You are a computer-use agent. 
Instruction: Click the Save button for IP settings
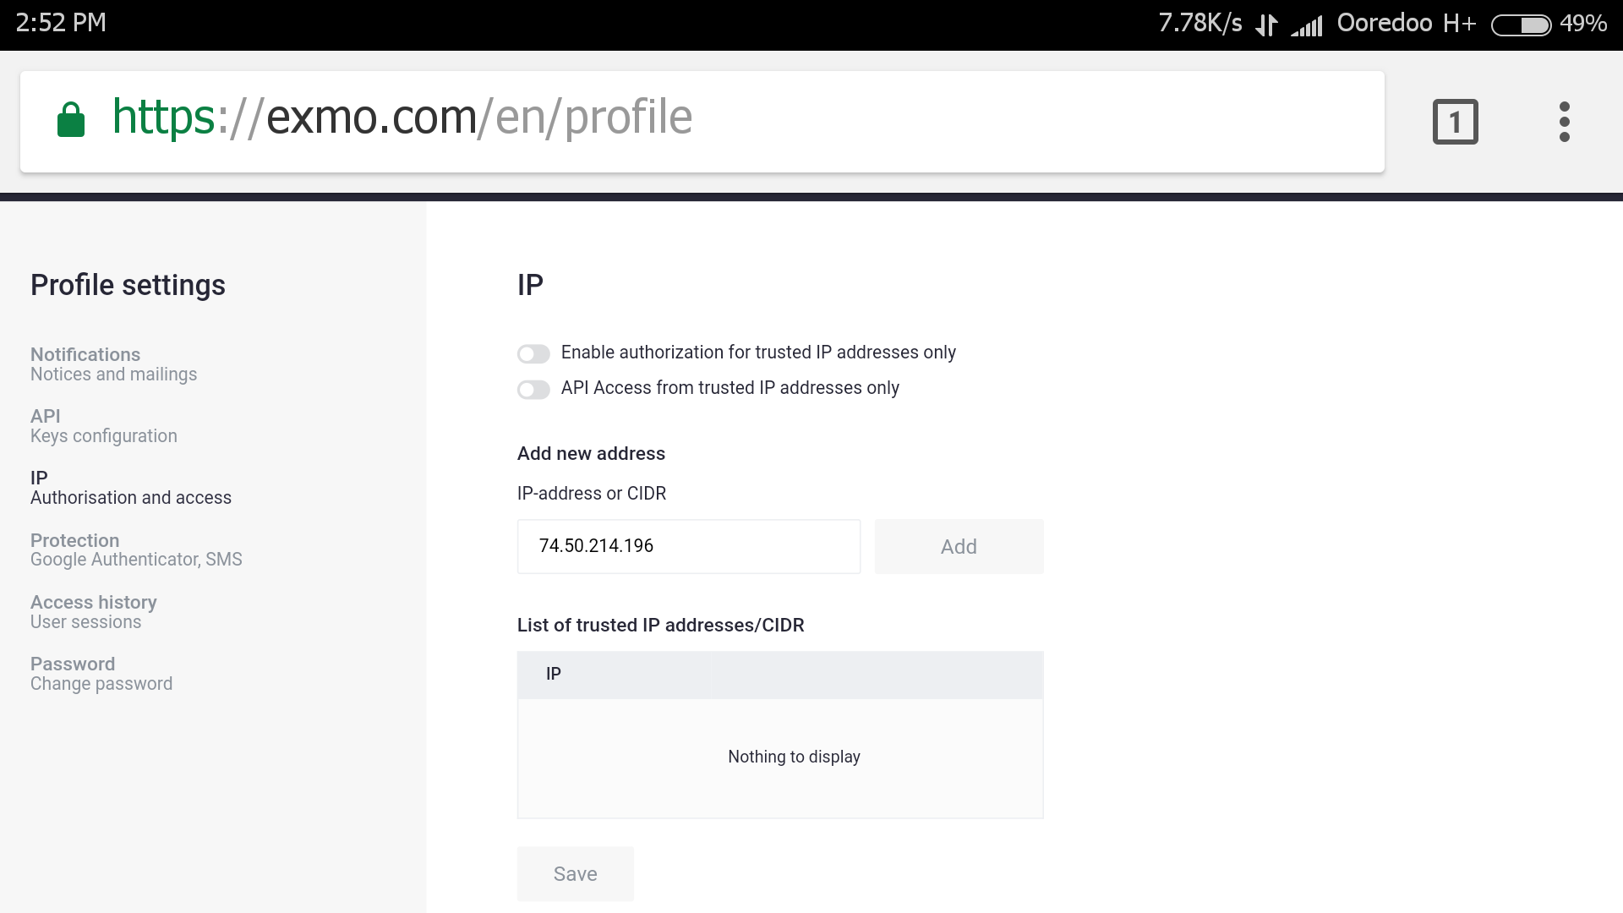(x=575, y=873)
